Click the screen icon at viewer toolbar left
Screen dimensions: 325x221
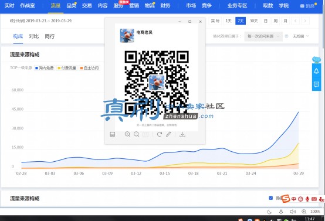(x=113, y=134)
